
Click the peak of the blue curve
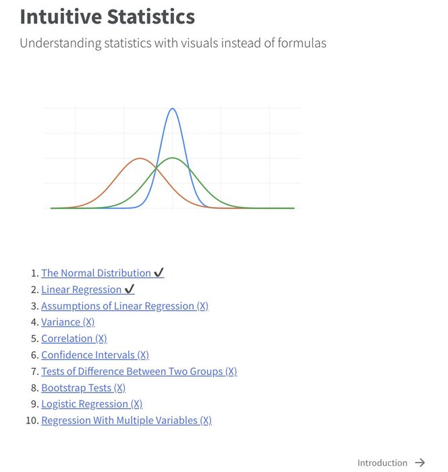(173, 109)
